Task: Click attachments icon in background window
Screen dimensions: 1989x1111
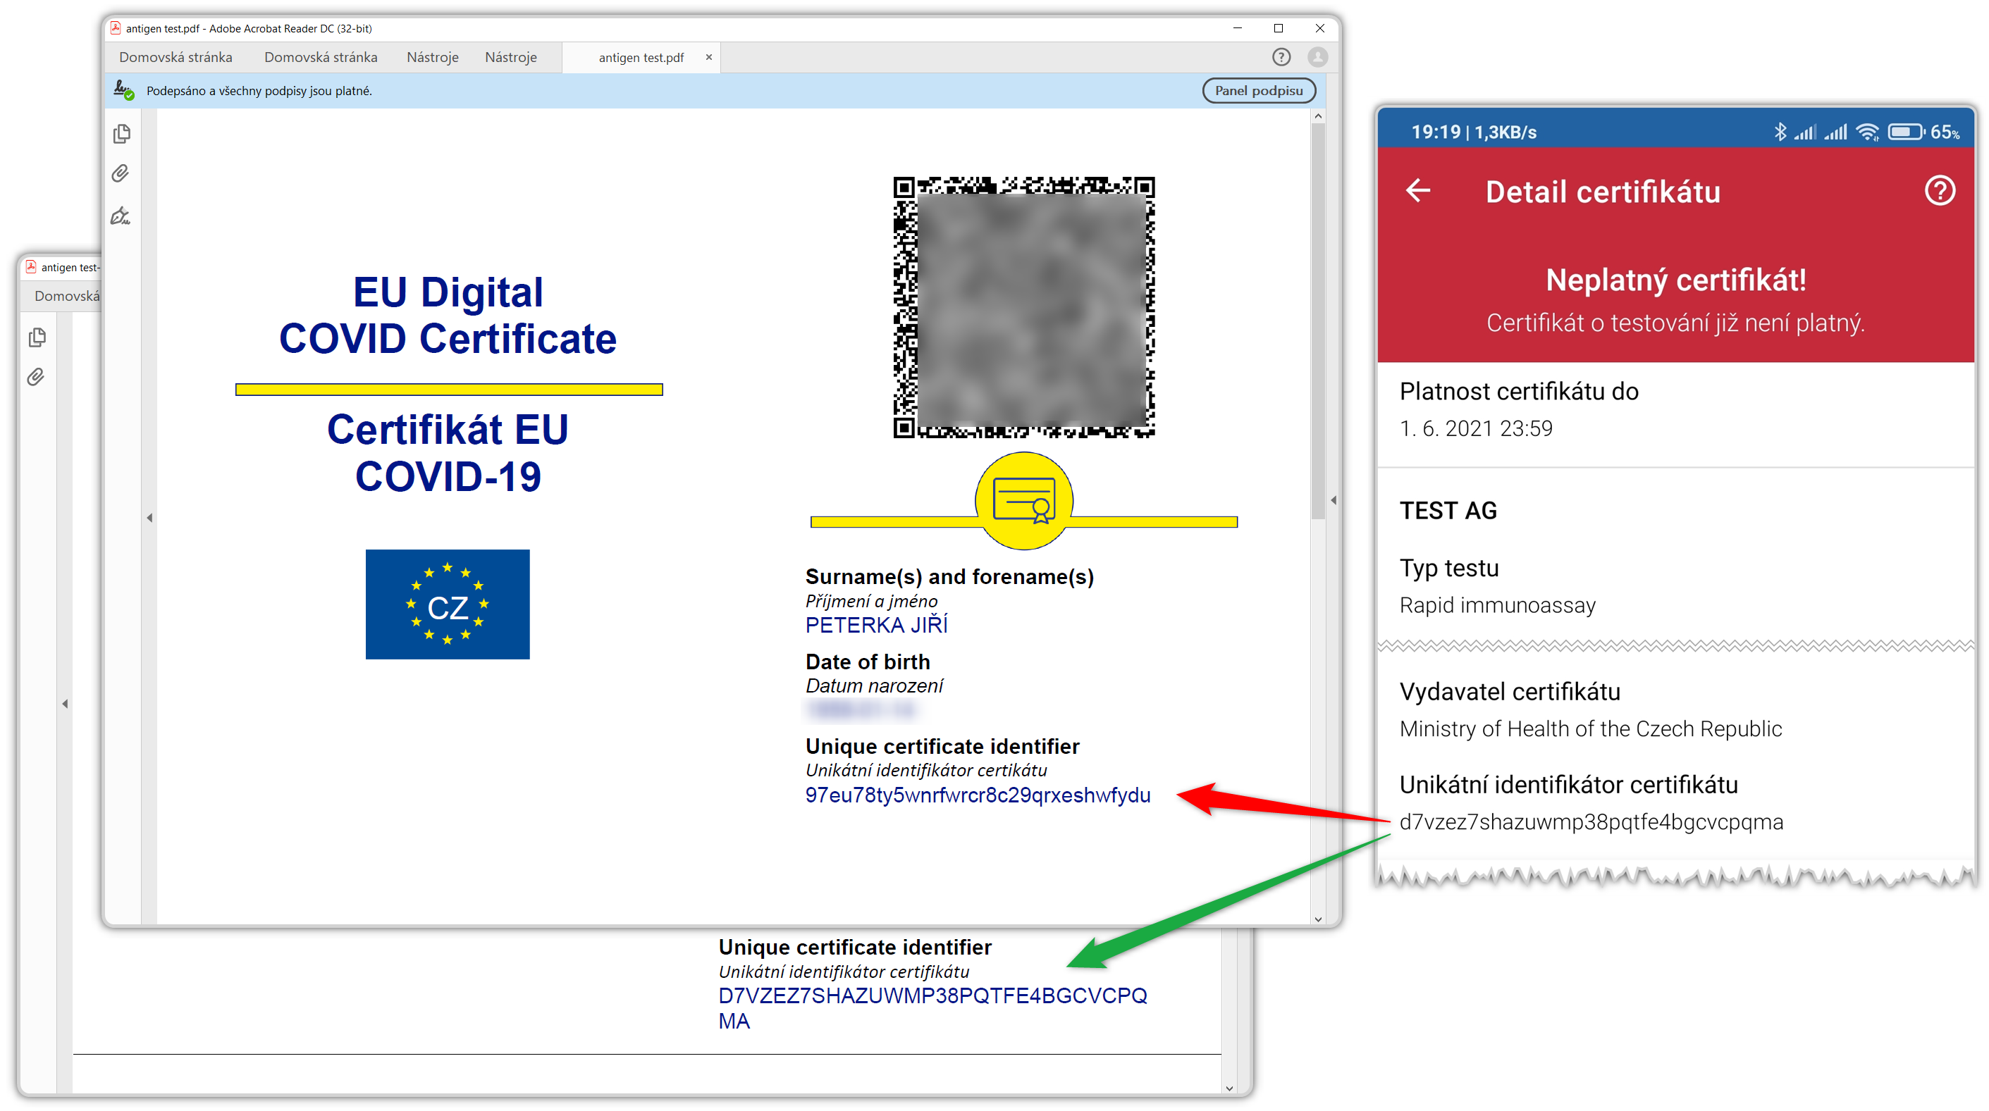Action: (35, 378)
